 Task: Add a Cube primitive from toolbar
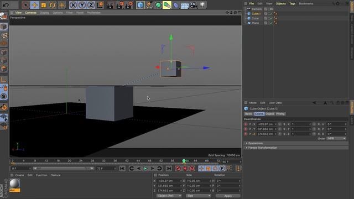click(140, 5)
